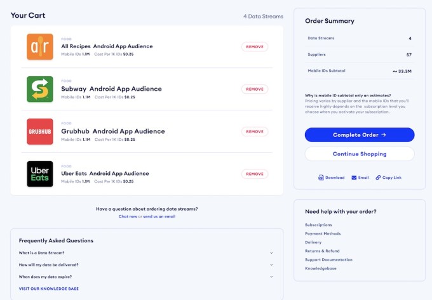Remove Uber Eats Android App Audience
Screen dimensions: 432x300
tap(255, 174)
